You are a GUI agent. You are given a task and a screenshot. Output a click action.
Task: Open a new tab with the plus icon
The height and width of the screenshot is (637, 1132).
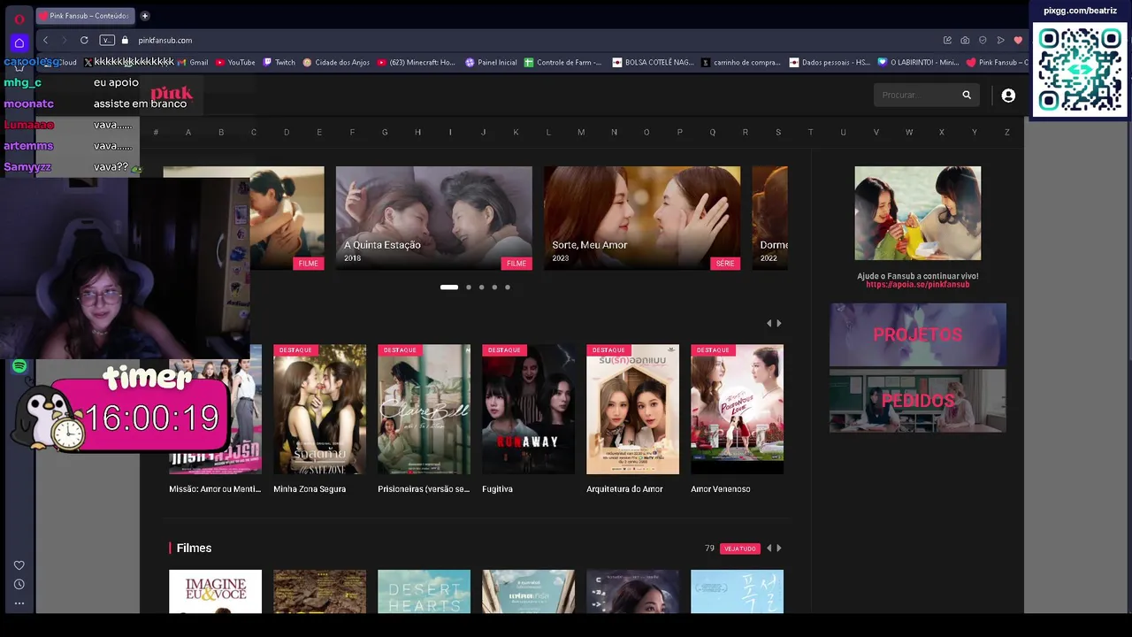tap(145, 15)
